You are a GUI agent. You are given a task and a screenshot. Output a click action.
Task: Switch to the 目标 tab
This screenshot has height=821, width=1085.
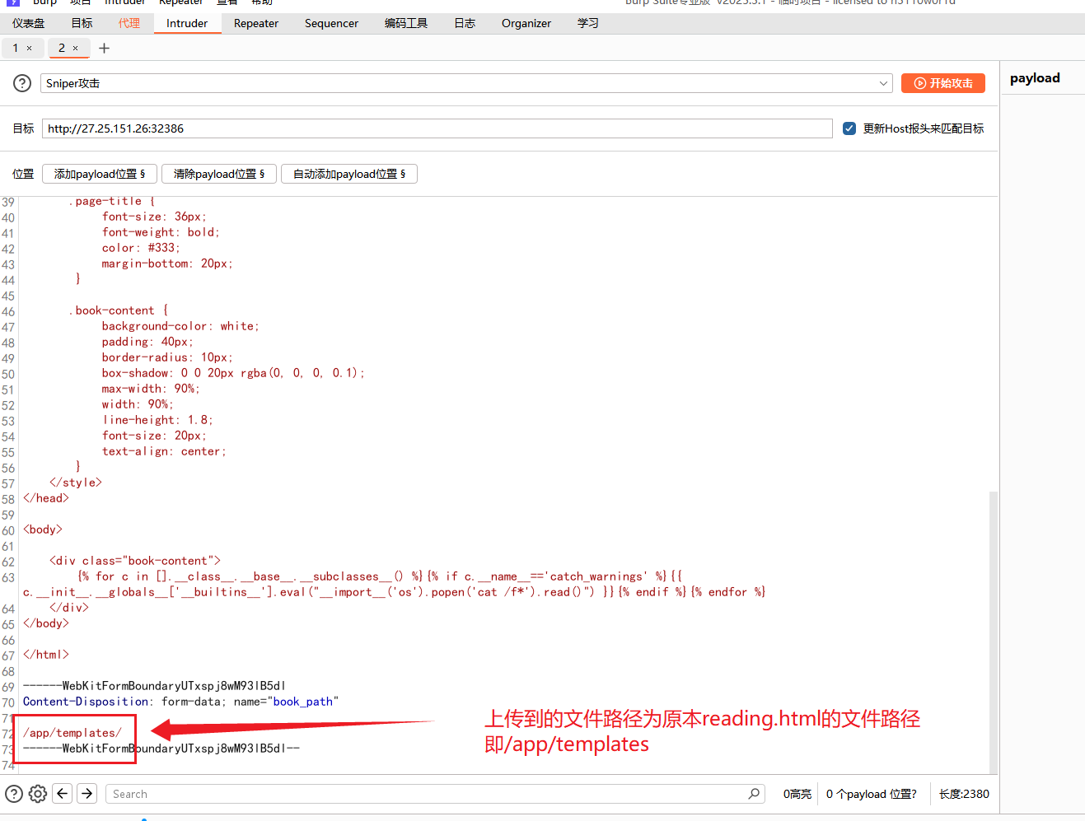click(82, 23)
